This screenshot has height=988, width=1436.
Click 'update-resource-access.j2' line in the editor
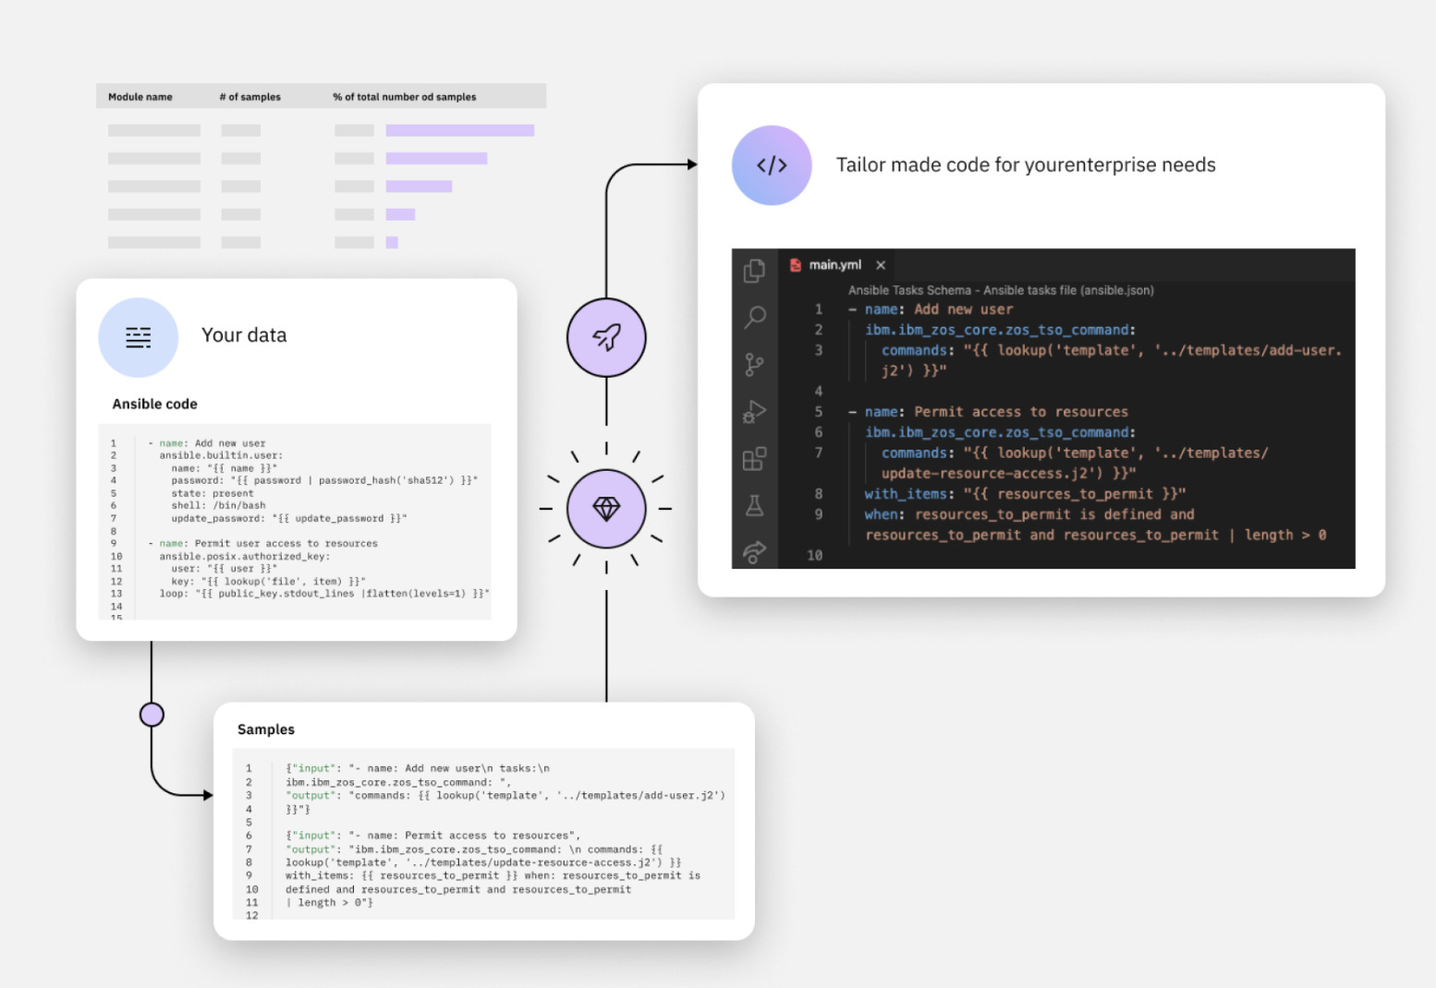point(1008,474)
